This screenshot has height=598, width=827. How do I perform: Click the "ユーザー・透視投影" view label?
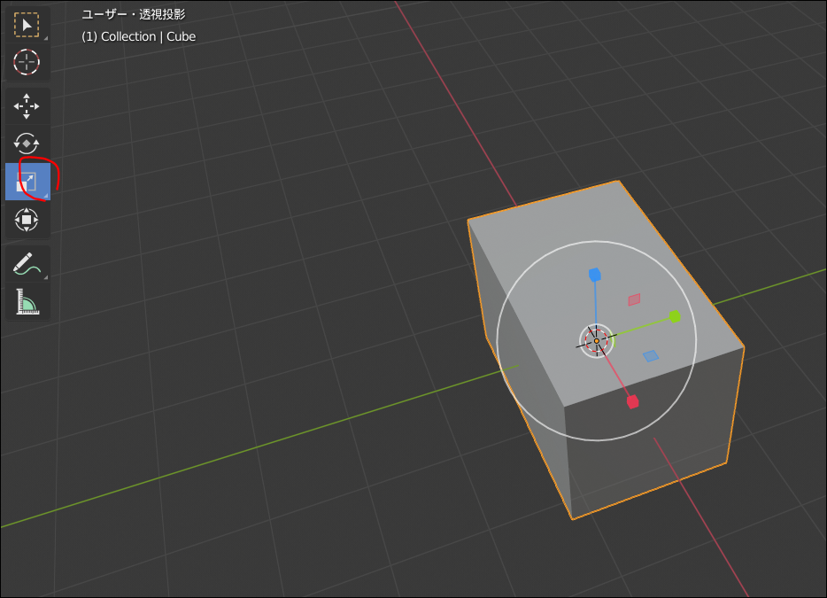coord(134,14)
